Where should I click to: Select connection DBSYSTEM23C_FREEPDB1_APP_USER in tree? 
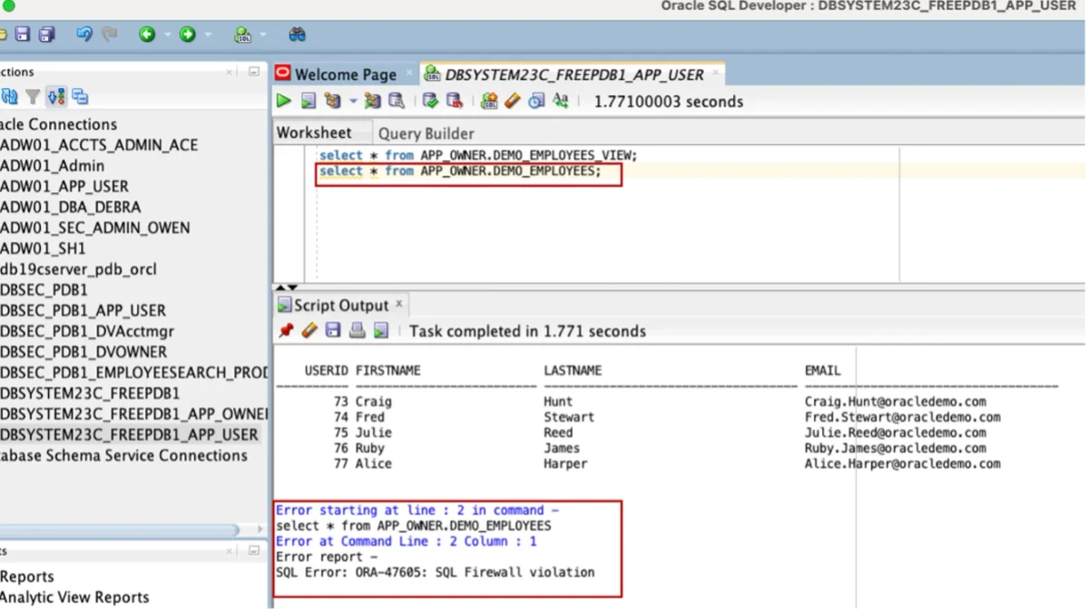point(129,434)
